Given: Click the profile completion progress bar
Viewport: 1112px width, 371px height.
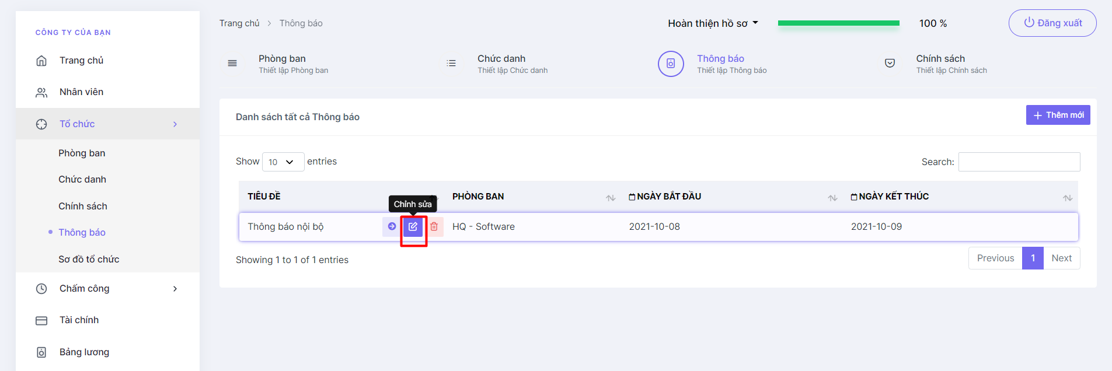Looking at the screenshot, I should [838, 23].
